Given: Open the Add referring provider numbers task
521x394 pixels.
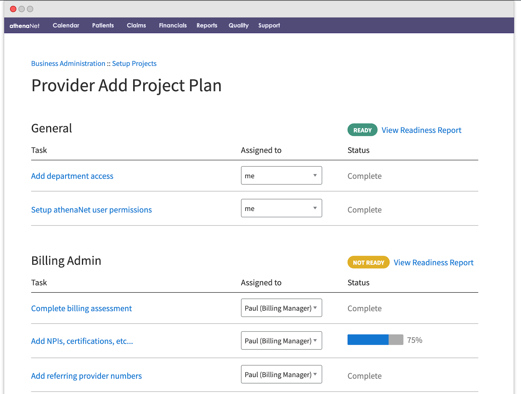Looking at the screenshot, I should [x=86, y=376].
